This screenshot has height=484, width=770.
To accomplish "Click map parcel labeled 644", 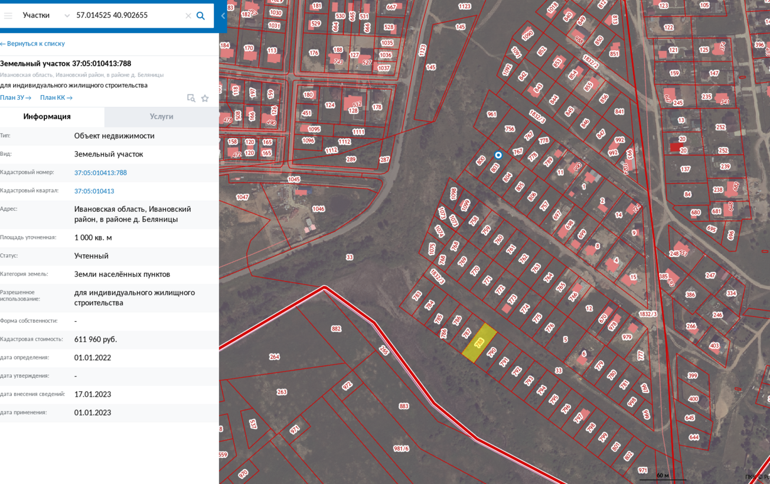I will point(694,437).
